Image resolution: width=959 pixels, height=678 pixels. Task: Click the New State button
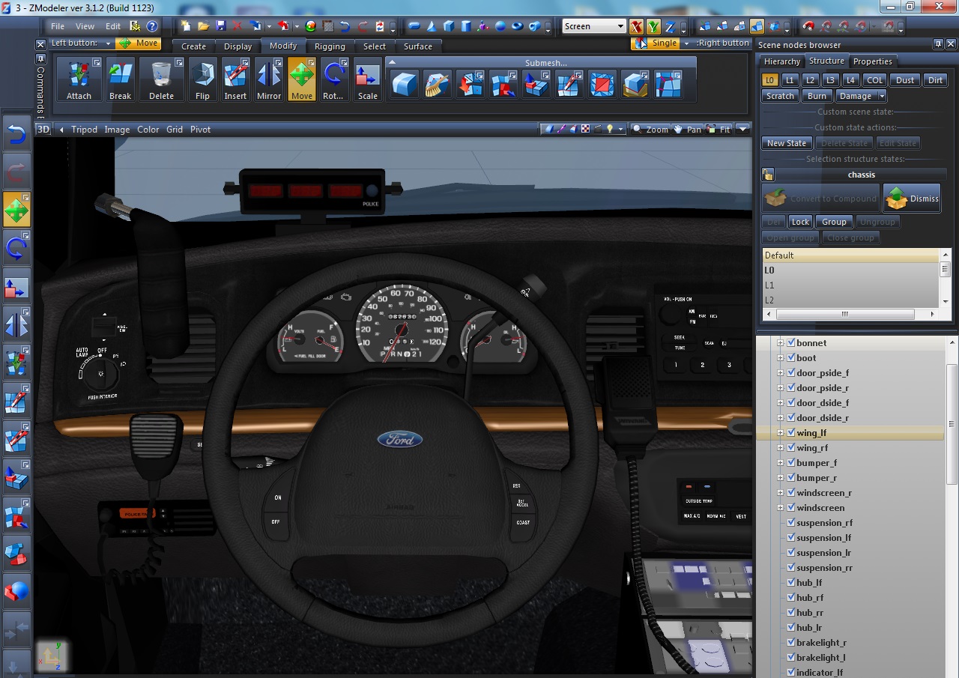786,143
